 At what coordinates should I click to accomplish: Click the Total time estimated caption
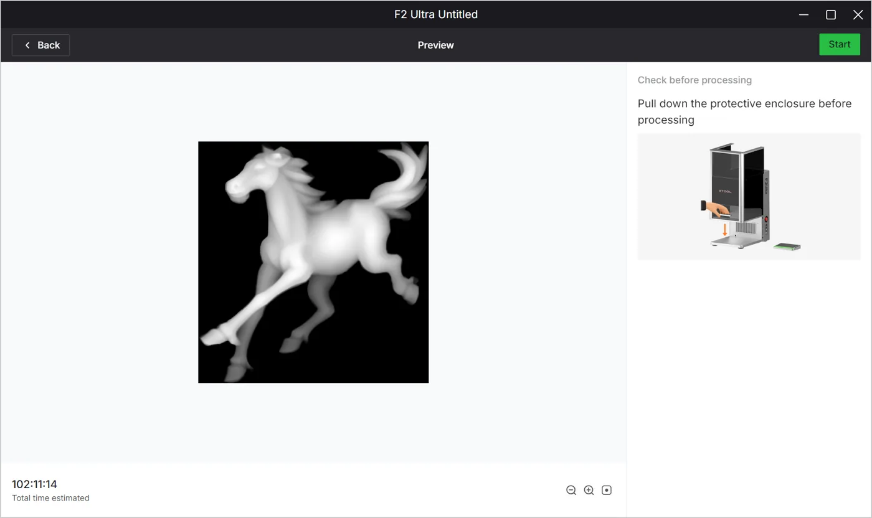(50, 498)
